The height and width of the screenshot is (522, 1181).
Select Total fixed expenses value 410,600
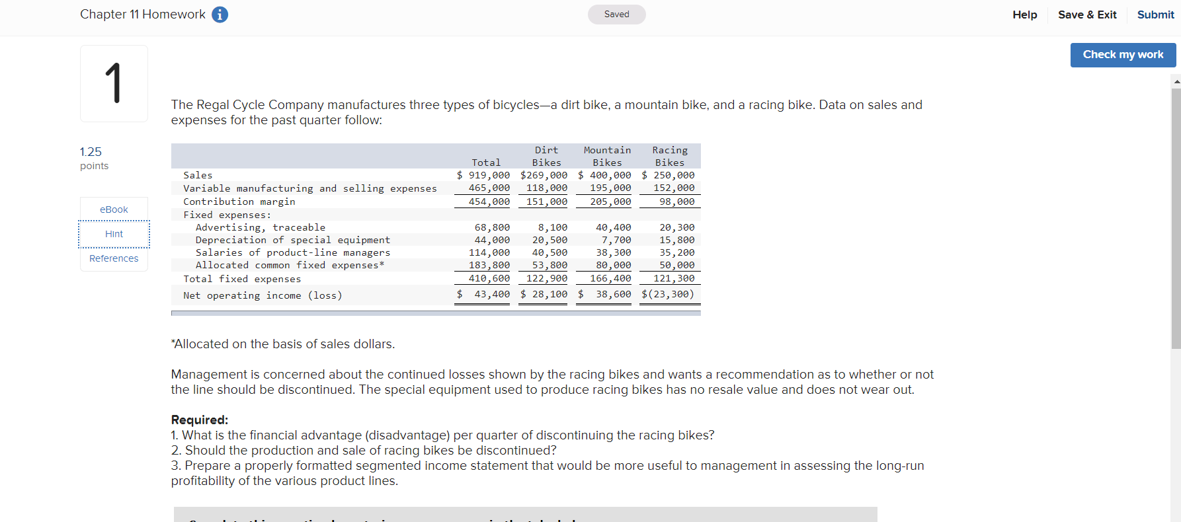[x=489, y=278]
